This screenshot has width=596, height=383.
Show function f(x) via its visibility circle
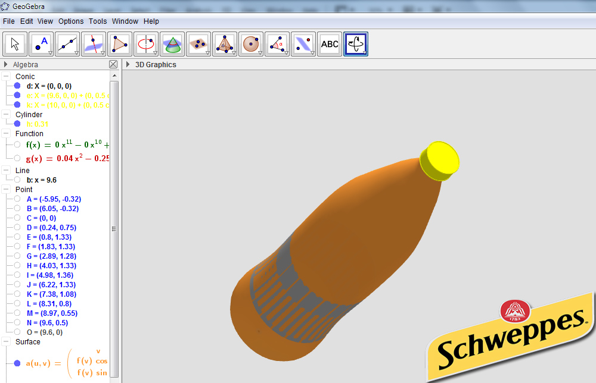tap(17, 145)
